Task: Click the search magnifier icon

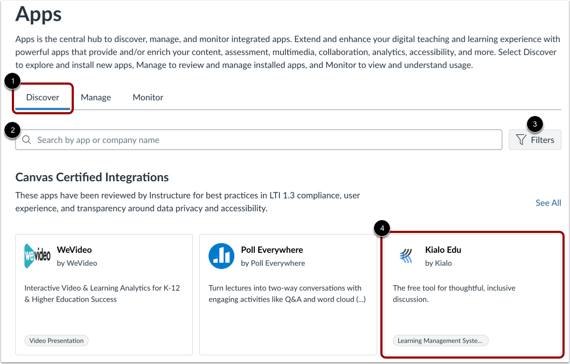Action: pos(26,140)
